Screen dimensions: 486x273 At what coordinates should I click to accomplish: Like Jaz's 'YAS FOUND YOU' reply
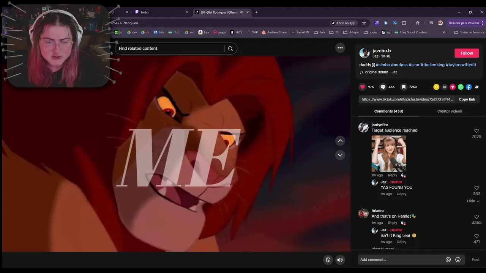(x=477, y=188)
